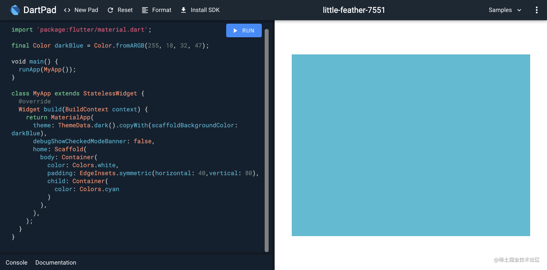Click the home: Scaffold( line
Screen dimensions: 547x270
60,149
